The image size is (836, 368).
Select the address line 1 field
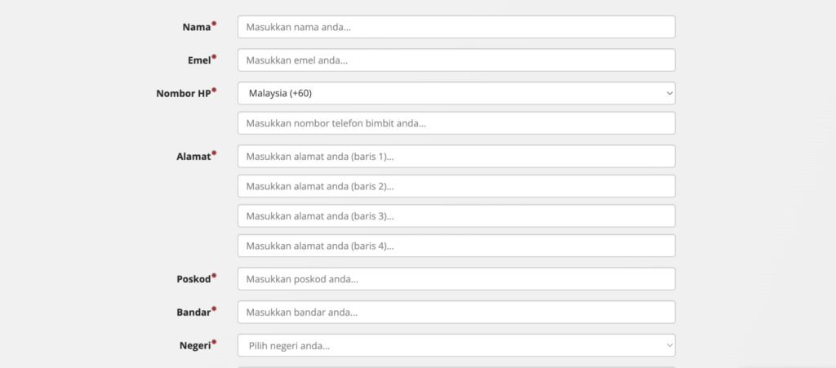pyautogui.click(x=456, y=156)
